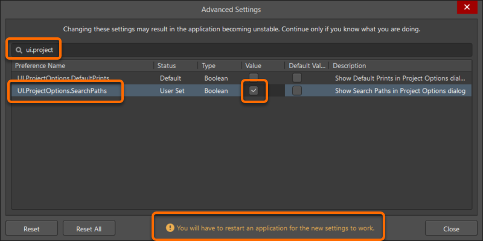Click the Show Search Paths description cell
The width and height of the screenshot is (483, 241).
tap(400, 90)
